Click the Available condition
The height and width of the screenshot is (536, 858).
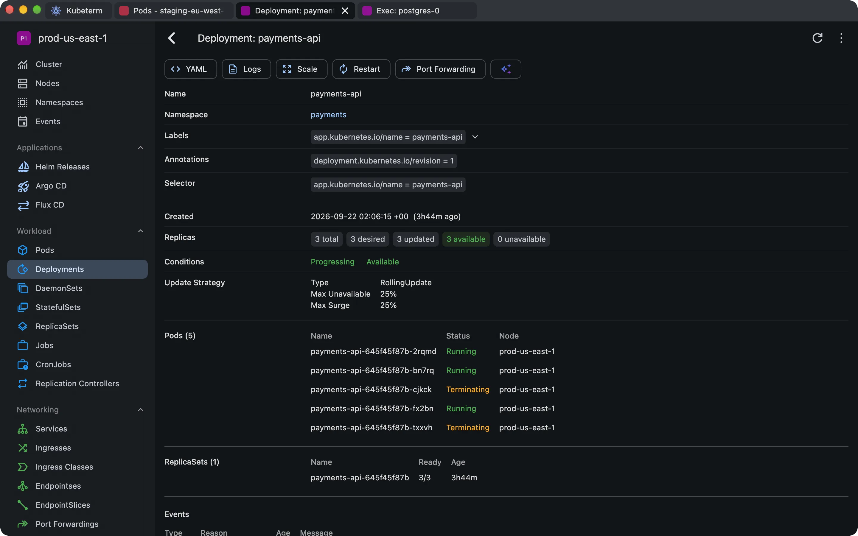[383, 262]
